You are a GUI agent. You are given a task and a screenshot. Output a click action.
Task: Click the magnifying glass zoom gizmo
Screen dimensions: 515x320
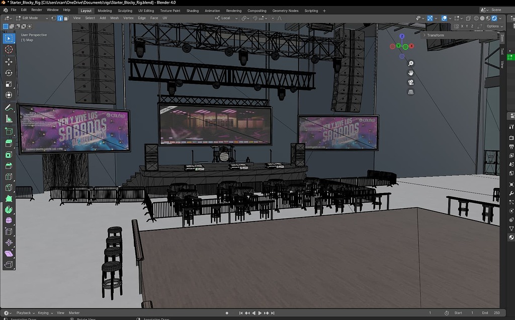click(x=411, y=63)
